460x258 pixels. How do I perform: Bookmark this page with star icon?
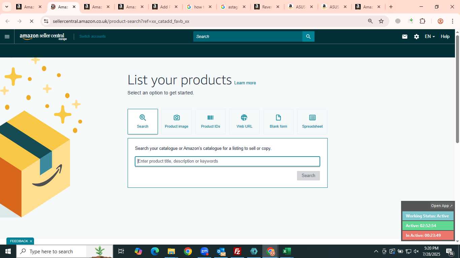[x=381, y=21]
